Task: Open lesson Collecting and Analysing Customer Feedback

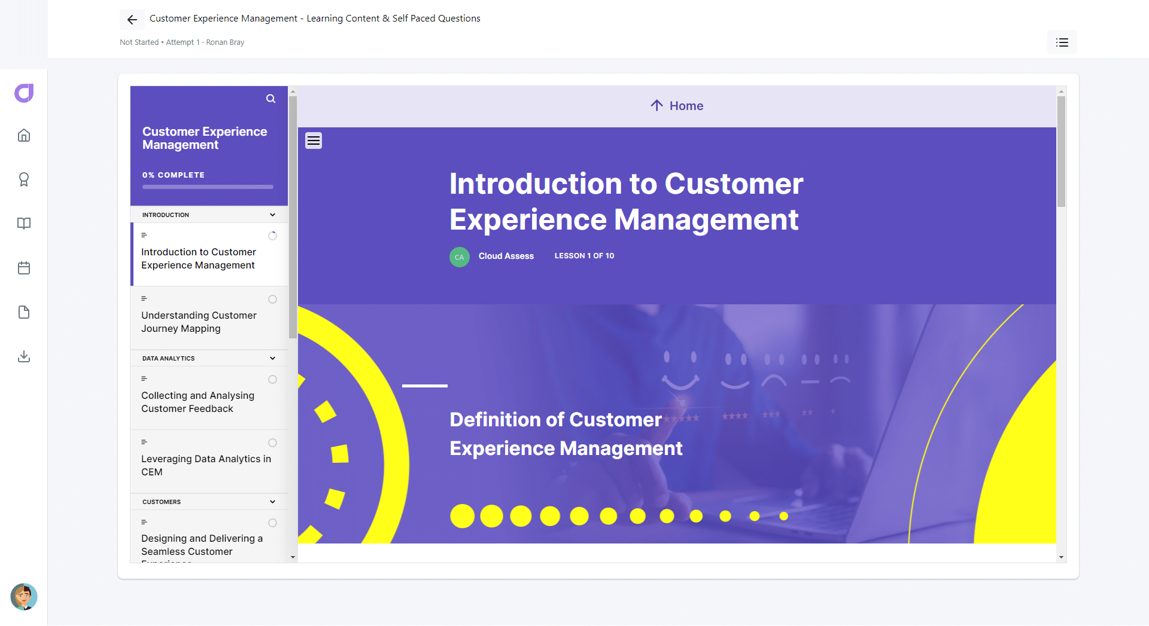Action: coord(209,398)
